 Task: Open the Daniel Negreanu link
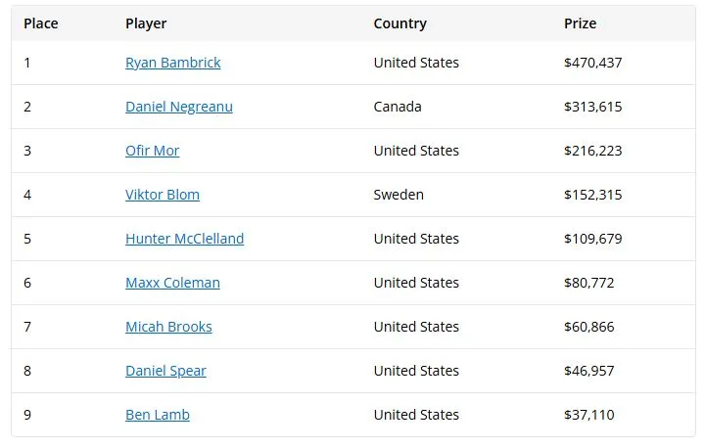(179, 107)
